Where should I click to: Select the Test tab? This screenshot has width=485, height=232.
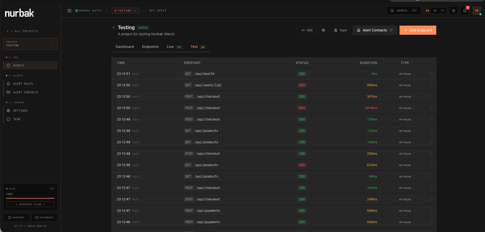pyautogui.click(x=198, y=47)
